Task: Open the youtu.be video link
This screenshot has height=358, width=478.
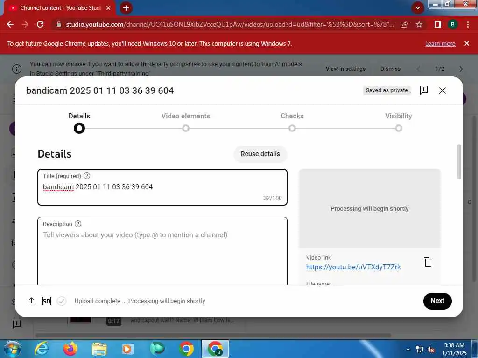Action: point(353,267)
